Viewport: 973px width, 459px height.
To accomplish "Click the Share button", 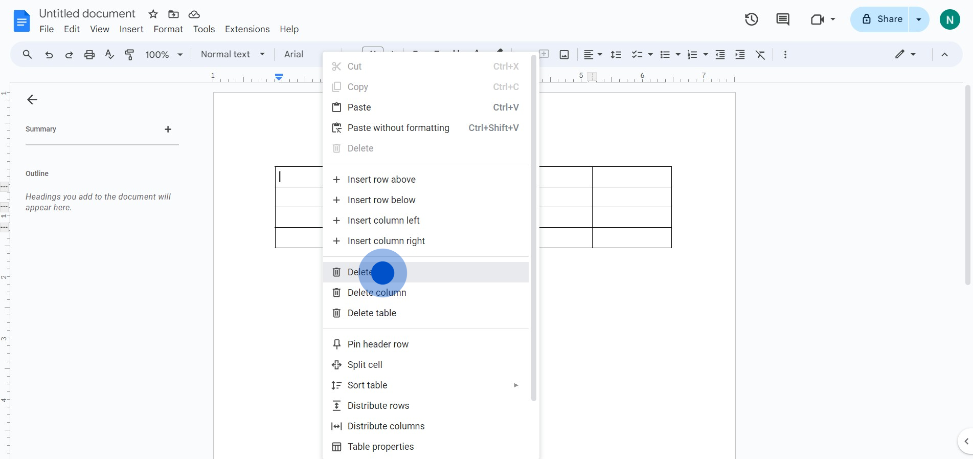I will 879,19.
